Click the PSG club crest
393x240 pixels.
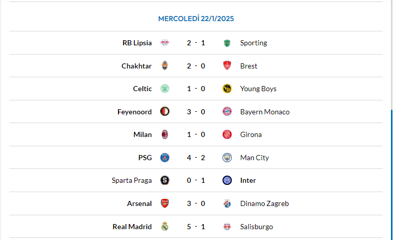pos(165,158)
